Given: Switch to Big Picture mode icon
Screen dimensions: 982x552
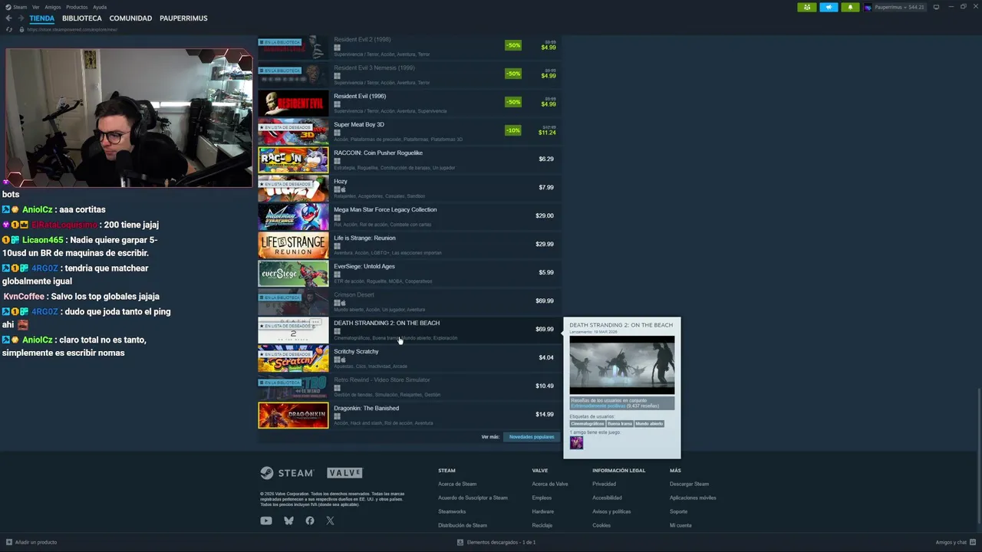Looking at the screenshot, I should (x=936, y=7).
